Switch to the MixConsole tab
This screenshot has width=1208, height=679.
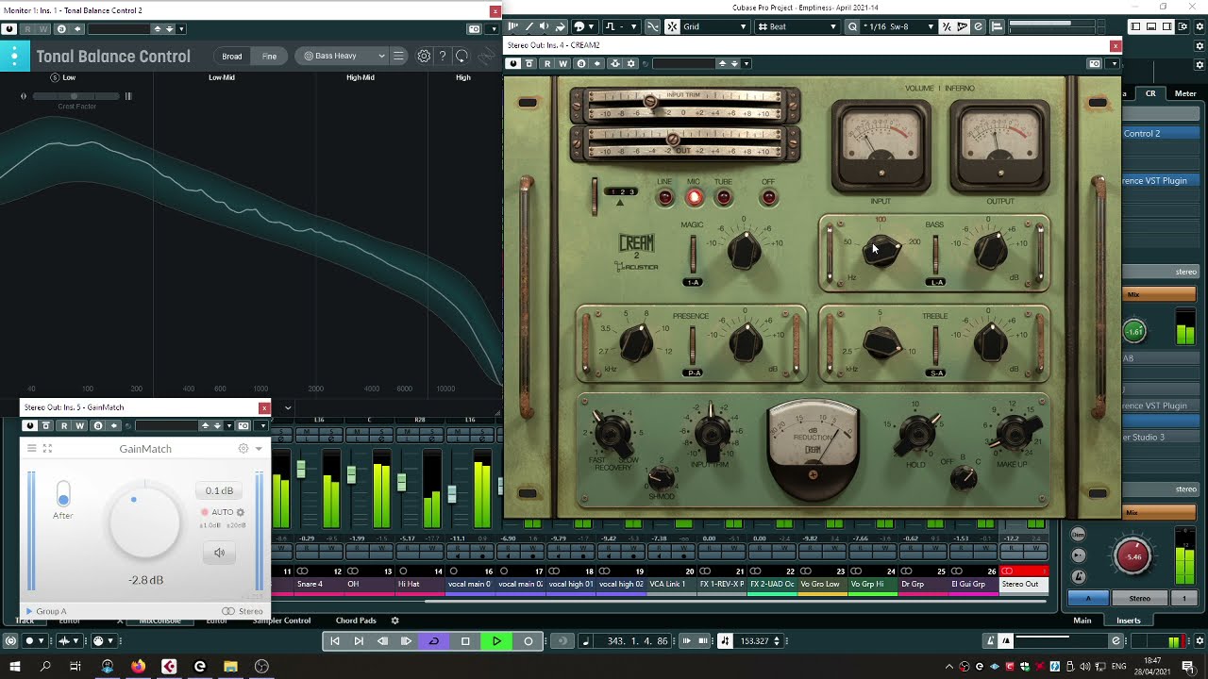(160, 621)
